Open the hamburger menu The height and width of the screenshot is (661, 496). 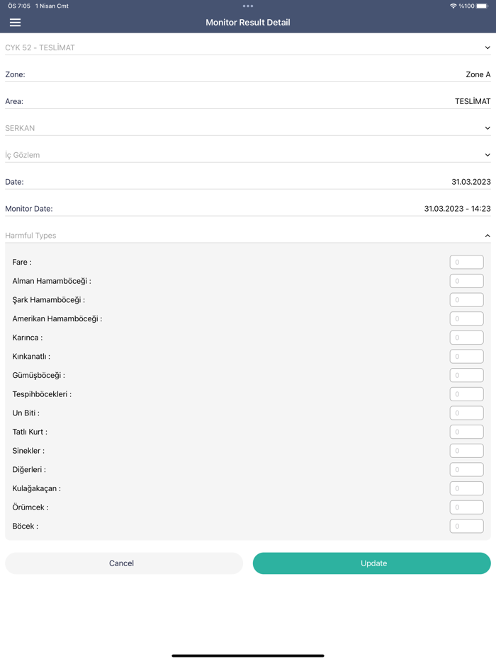pos(15,23)
